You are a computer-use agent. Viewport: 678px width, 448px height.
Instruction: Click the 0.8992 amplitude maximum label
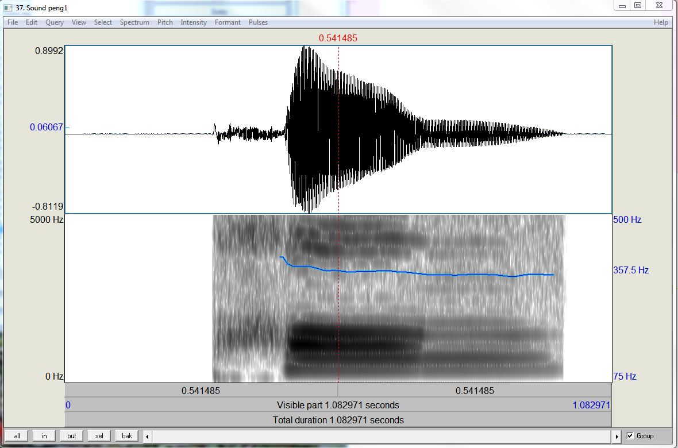49,51
